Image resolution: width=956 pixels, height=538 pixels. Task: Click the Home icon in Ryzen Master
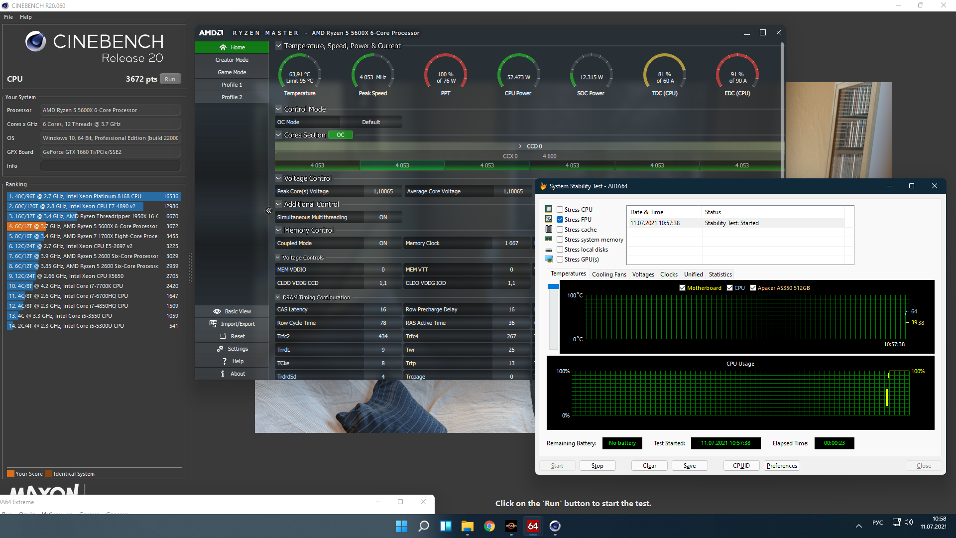click(223, 47)
